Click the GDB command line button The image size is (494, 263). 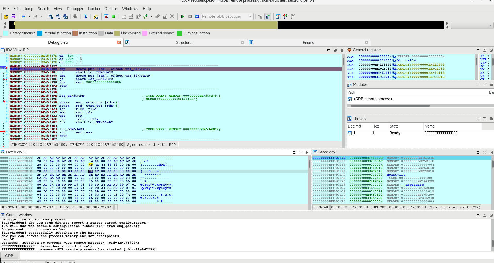click(x=9, y=256)
